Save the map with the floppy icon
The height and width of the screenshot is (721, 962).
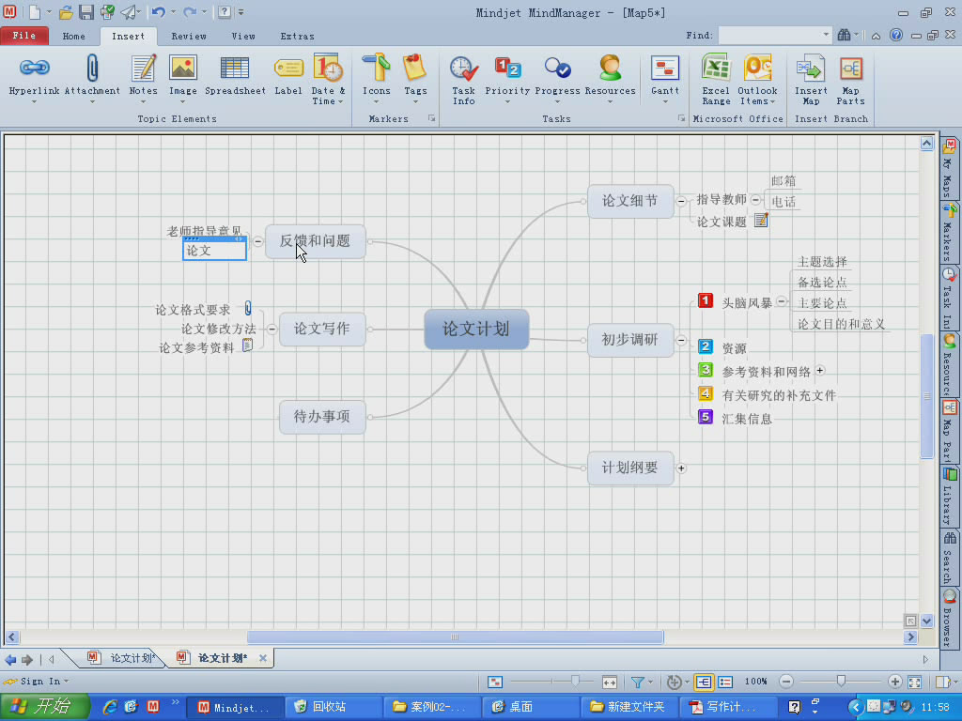tap(86, 11)
